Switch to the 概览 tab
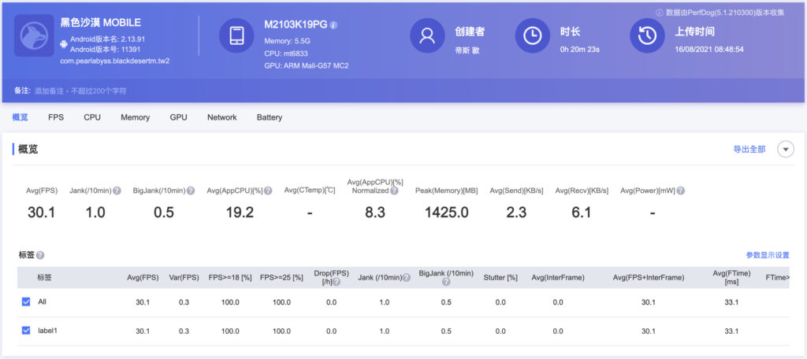The image size is (807, 359). pos(20,117)
